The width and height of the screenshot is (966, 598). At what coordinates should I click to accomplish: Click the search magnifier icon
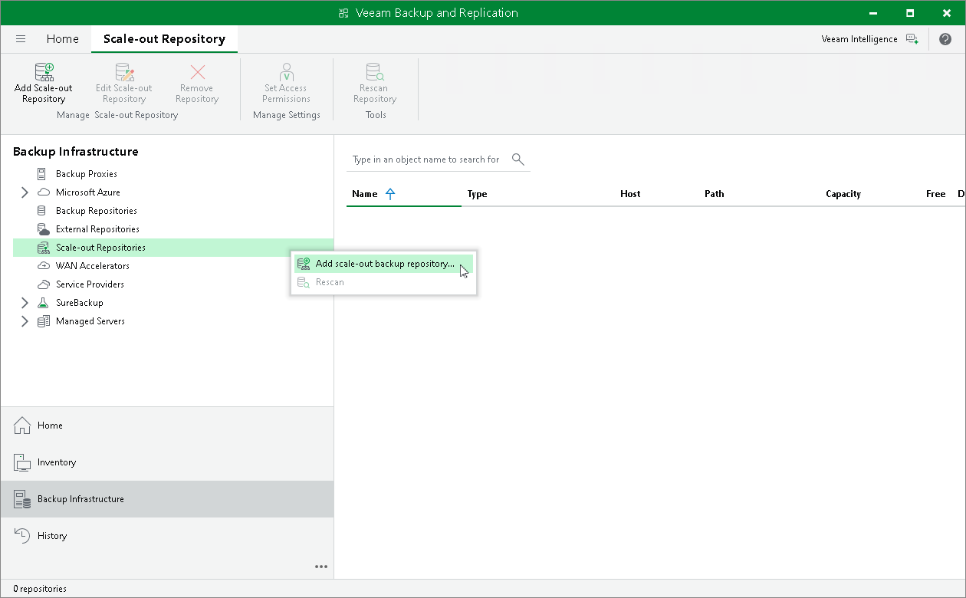[x=518, y=159]
